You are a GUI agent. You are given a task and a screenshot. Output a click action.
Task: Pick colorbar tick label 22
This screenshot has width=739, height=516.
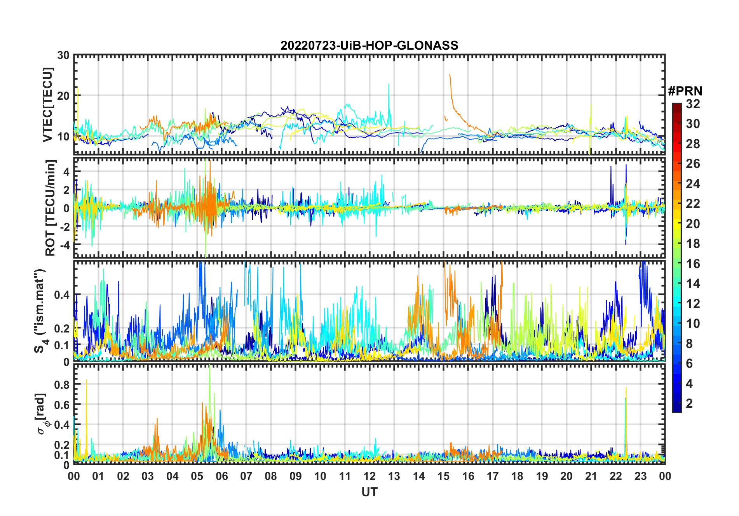tap(693, 203)
